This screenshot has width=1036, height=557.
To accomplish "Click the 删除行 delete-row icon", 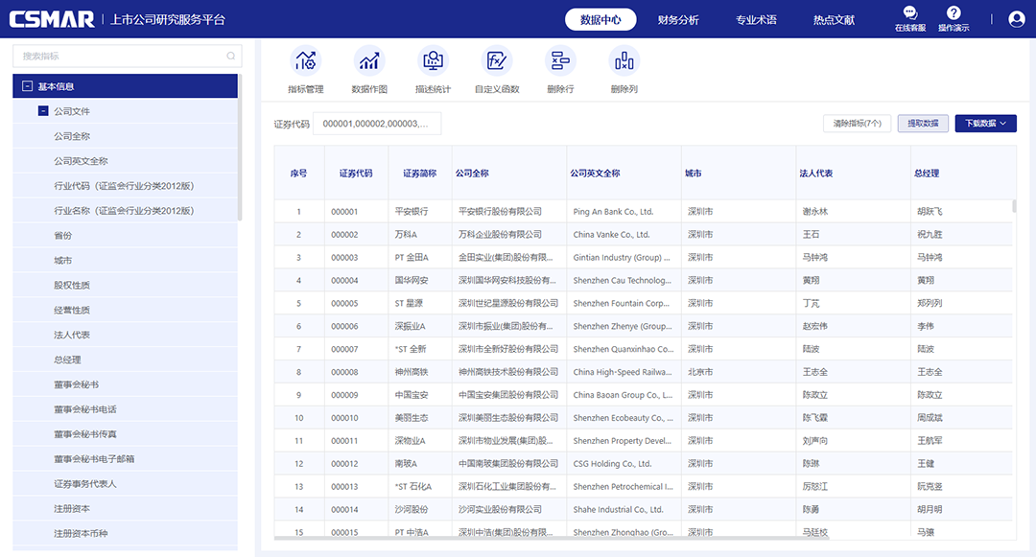I will [x=560, y=67].
